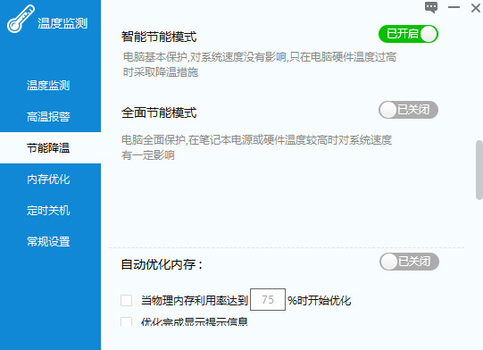The height and width of the screenshot is (350, 483).
Task: Turn on the 自动优化内存 switch
Action: 409,262
